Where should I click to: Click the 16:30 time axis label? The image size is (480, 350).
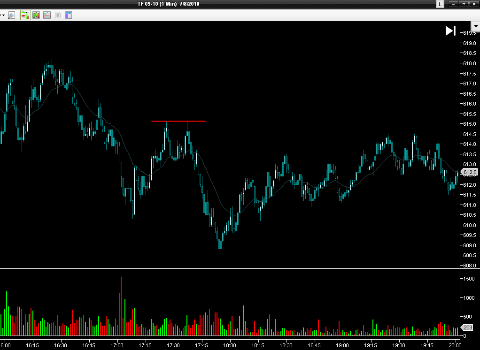[x=60, y=345]
